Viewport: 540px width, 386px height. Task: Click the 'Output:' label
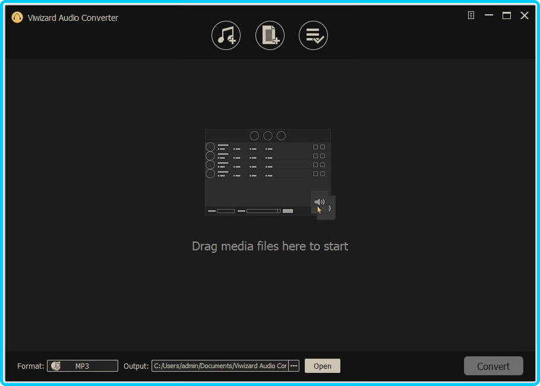pos(136,366)
